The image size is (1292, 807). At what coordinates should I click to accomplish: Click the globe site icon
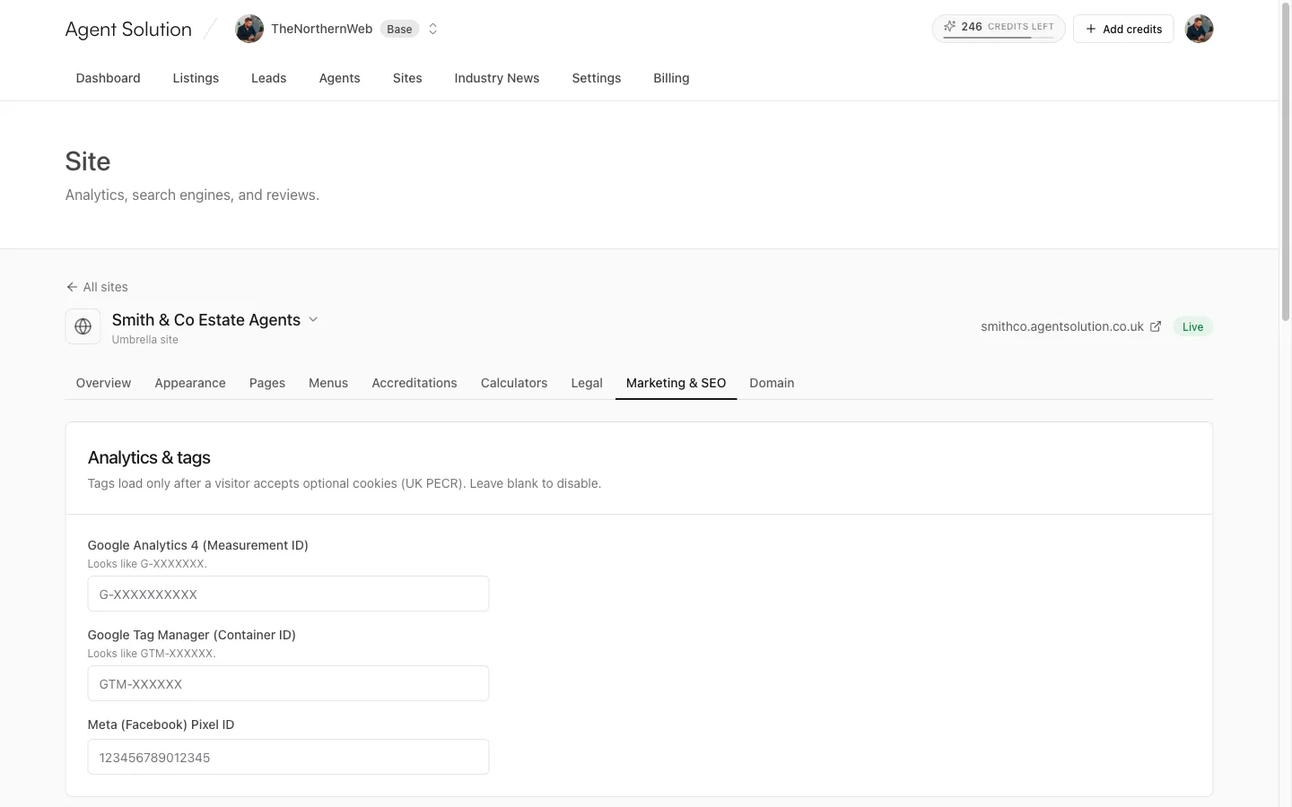point(83,326)
